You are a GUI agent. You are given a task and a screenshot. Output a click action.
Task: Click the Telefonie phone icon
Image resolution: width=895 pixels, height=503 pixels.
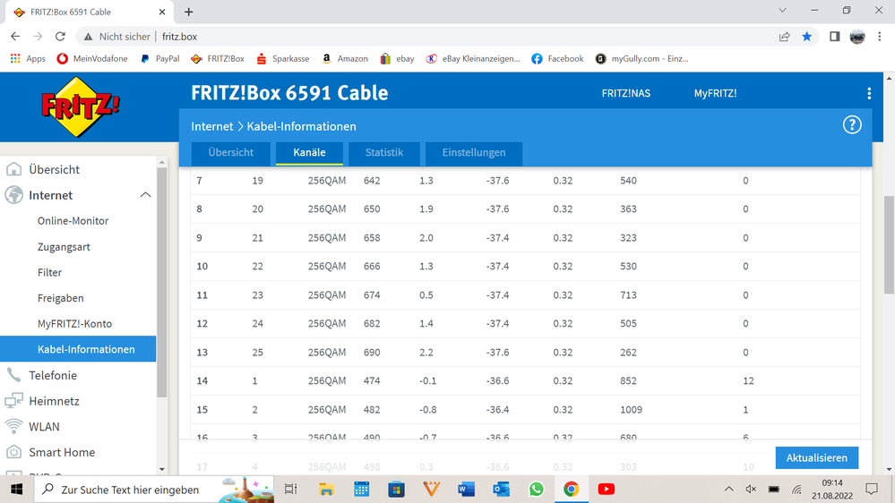13,375
